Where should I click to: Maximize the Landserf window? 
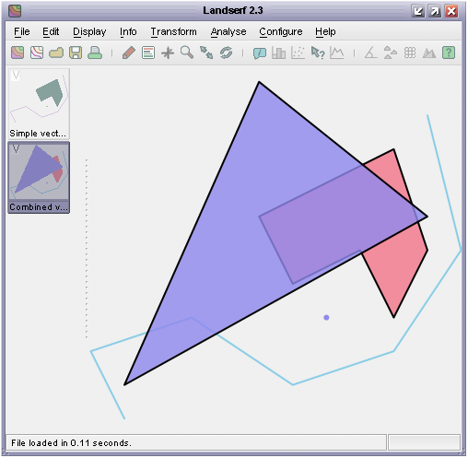[x=435, y=11]
